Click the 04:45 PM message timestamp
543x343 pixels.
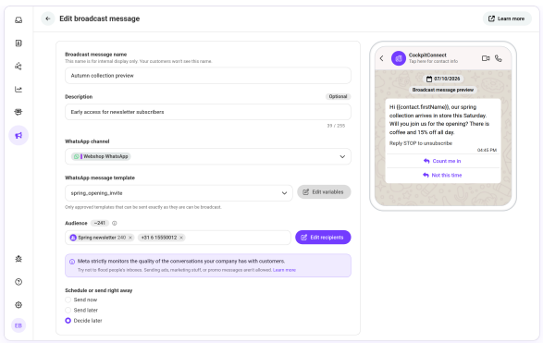pos(487,150)
